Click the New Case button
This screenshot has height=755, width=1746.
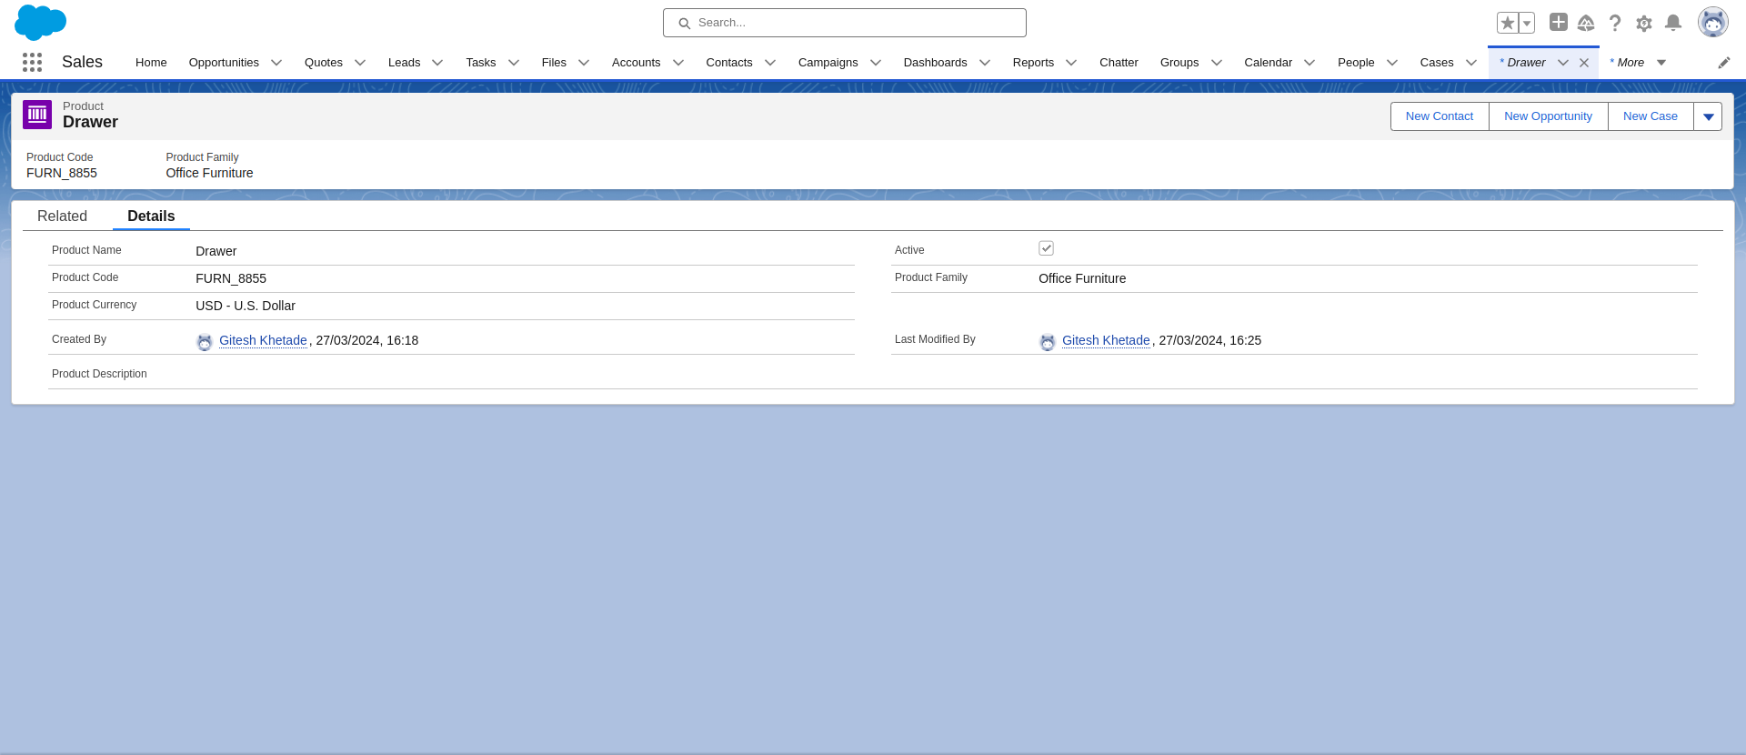(x=1651, y=116)
